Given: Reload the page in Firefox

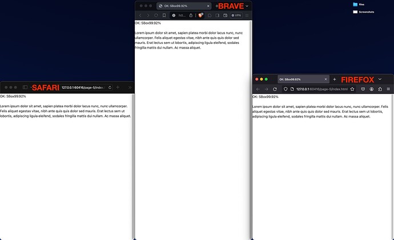Looking at the screenshot, I should tap(275, 89).
